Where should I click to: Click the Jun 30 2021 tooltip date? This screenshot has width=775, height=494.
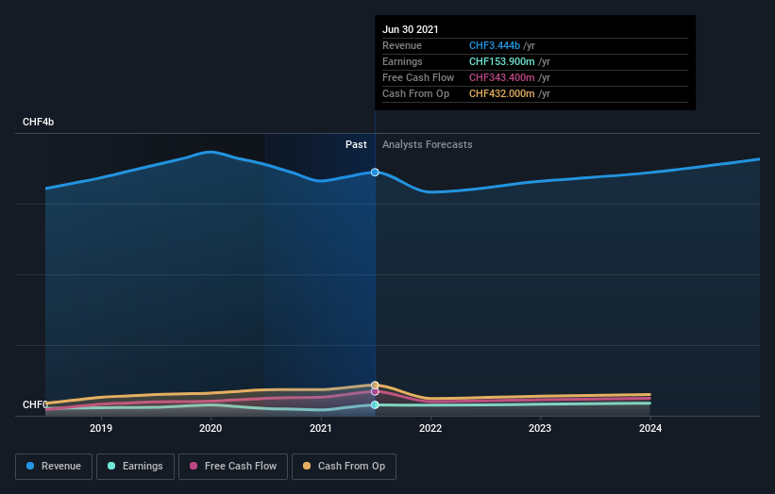pos(411,29)
